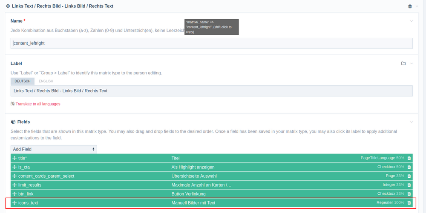Click move handle beside matrix type title
The image size is (426, 213).
[8, 6]
